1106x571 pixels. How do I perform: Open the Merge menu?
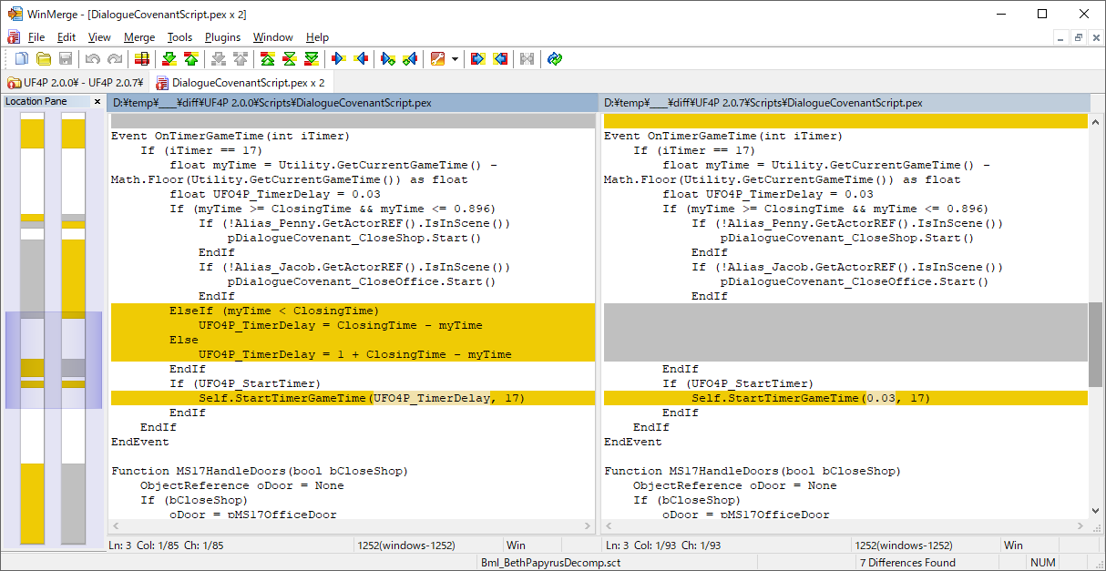tap(139, 37)
